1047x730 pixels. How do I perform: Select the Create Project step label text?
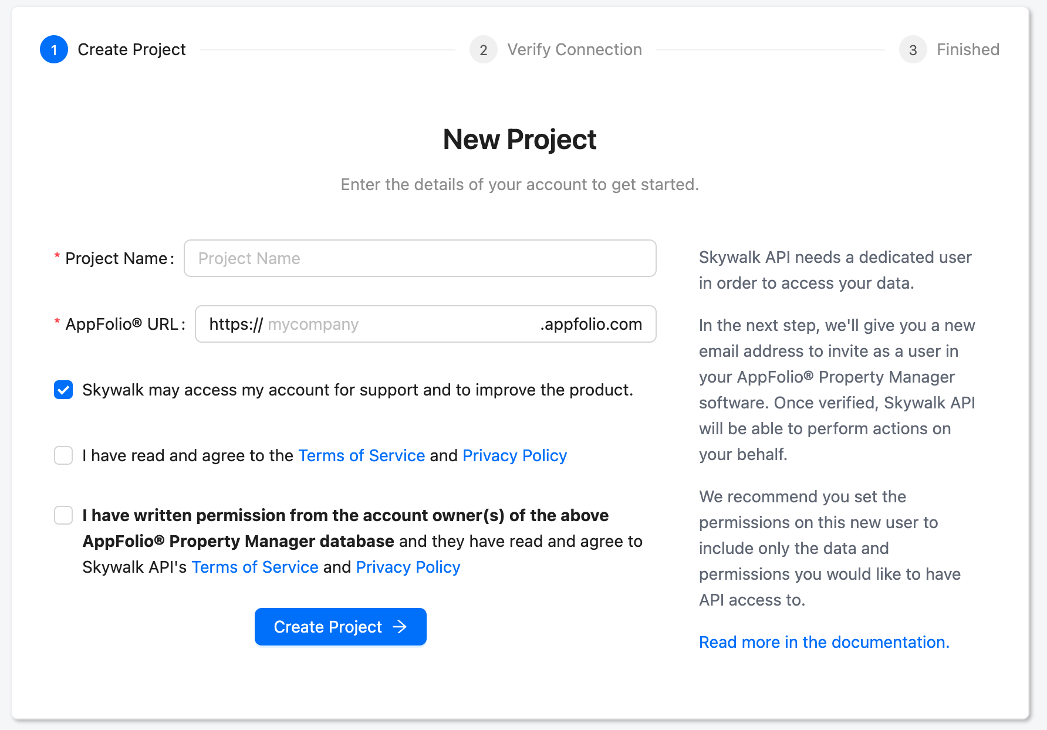[132, 49]
